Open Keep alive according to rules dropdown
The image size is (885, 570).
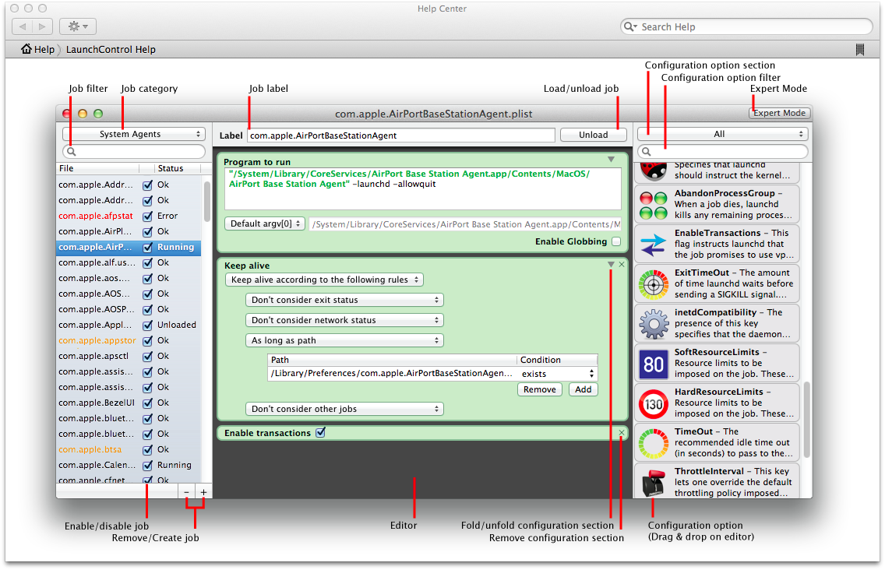click(x=324, y=280)
